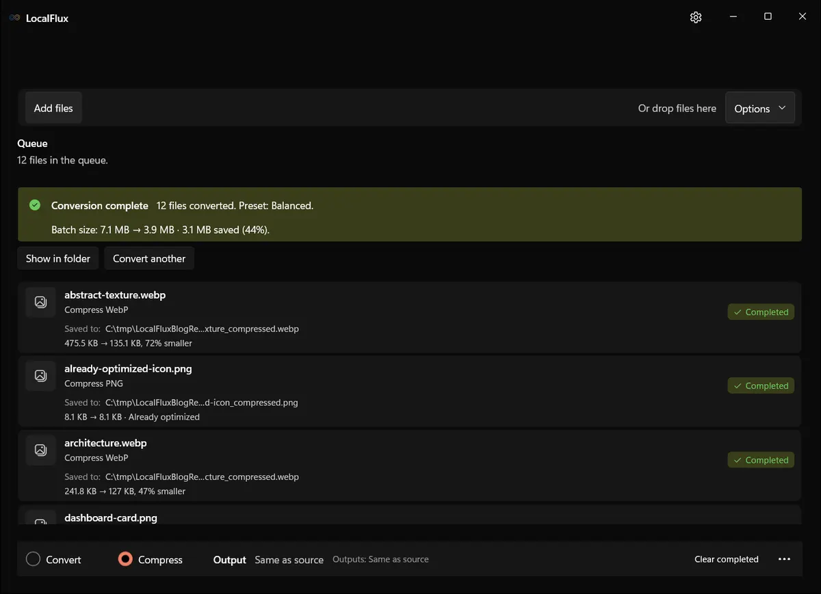The image size is (821, 594).
Task: Click '475.5 KB → 135.1 KB, 72% smaller' text
Action: pos(128,343)
